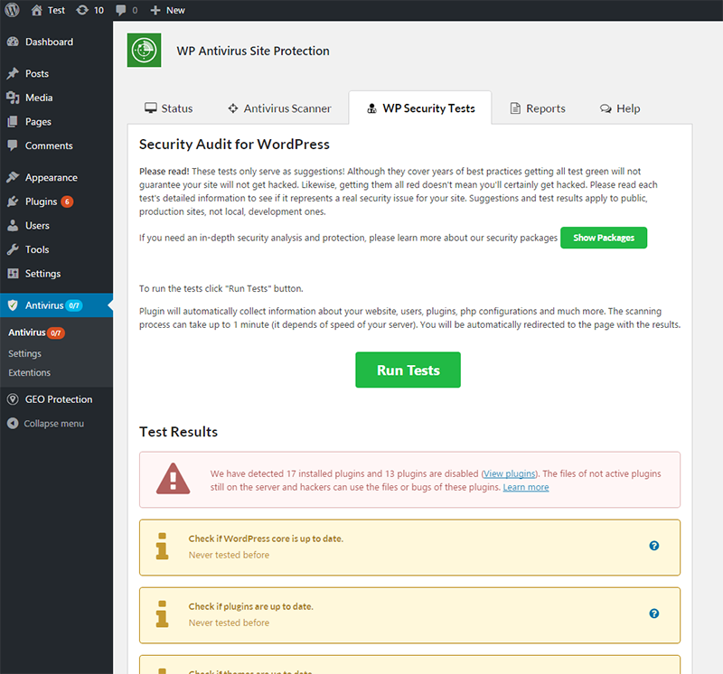Screen dimensions: 723x674
Task: Click 'Never tested before' under core check
Action: coord(229,555)
